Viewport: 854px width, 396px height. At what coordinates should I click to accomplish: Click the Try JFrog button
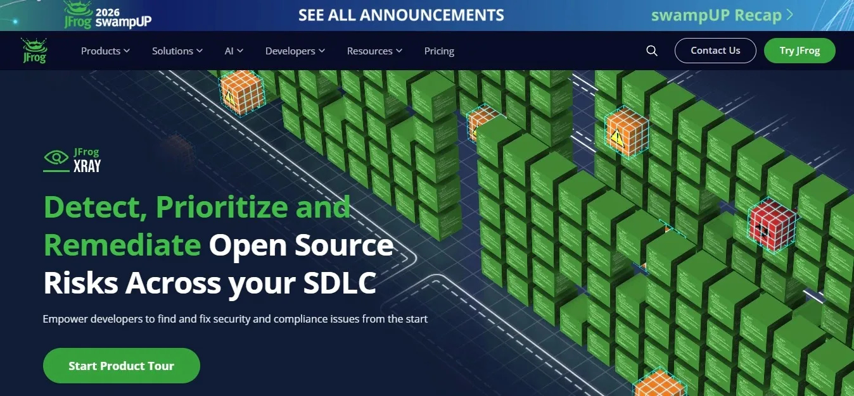point(800,51)
